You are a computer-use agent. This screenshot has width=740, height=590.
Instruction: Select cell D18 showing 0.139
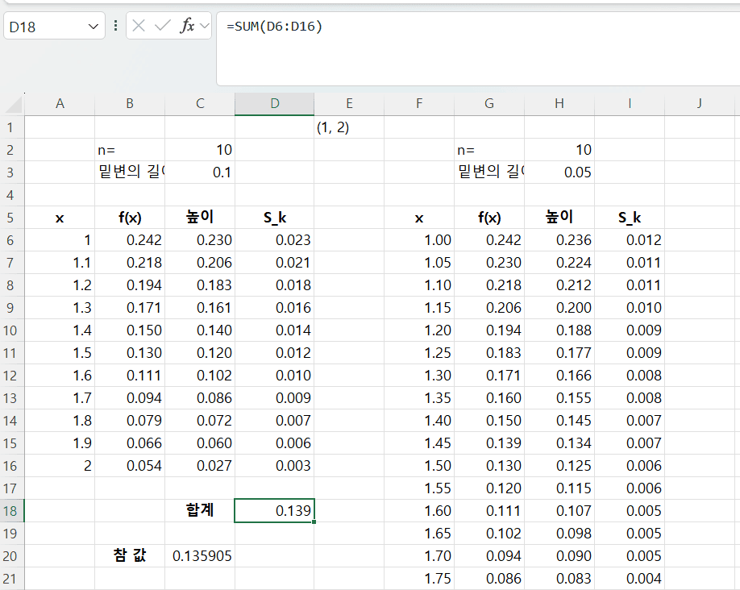tap(275, 511)
